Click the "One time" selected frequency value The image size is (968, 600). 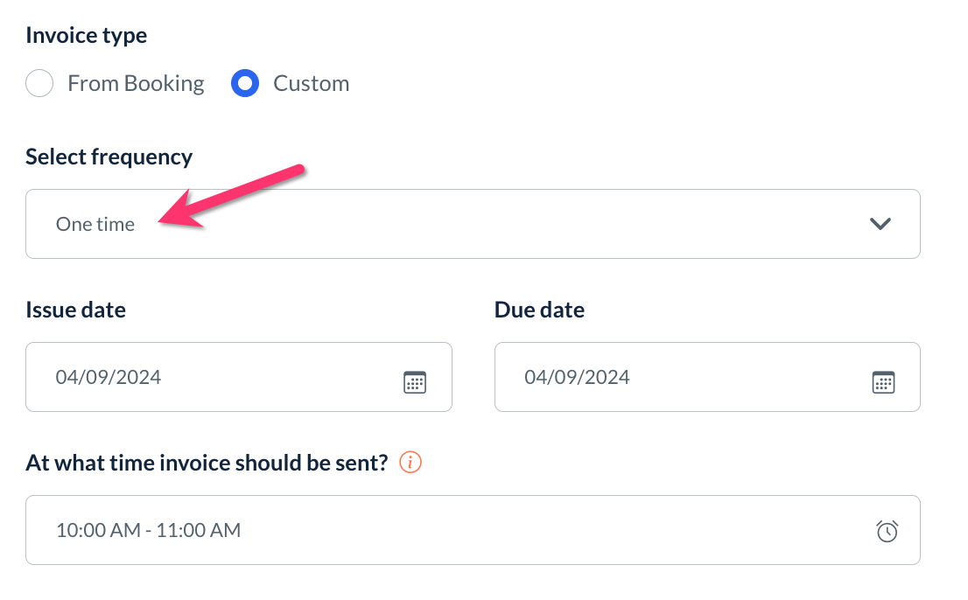click(x=95, y=224)
